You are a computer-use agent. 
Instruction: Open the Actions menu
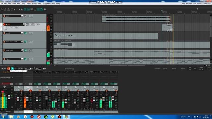[x=34, y=4]
